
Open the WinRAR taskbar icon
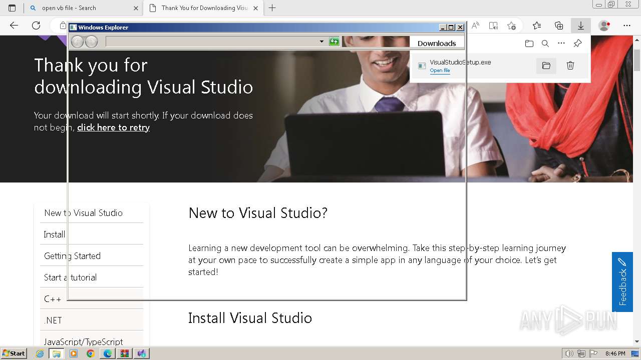click(x=125, y=353)
